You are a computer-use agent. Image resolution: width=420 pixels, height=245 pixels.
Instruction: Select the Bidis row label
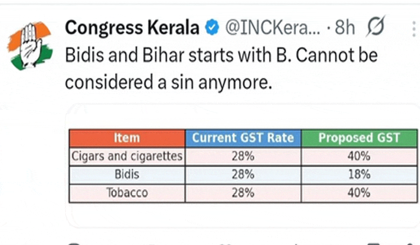tap(127, 174)
